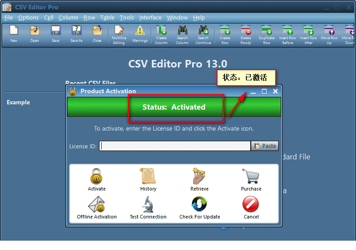This screenshot has width=356, height=250.
Task: Open the Options menu
Action: pos(28,18)
